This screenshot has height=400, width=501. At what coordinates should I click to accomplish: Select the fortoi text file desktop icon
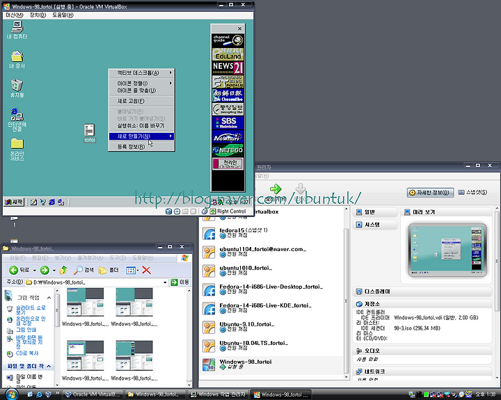coord(90,133)
